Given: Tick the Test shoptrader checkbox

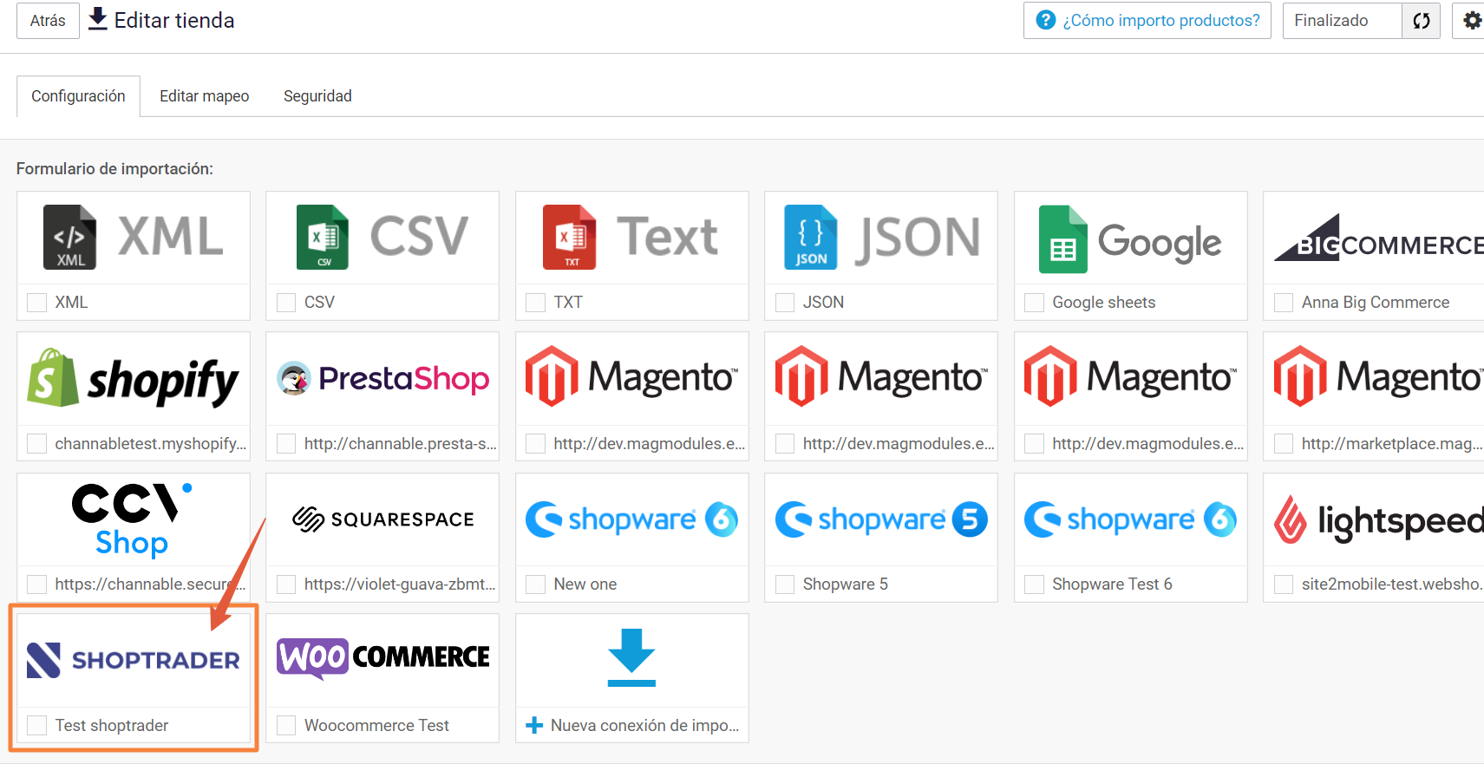Looking at the screenshot, I should click(x=37, y=726).
